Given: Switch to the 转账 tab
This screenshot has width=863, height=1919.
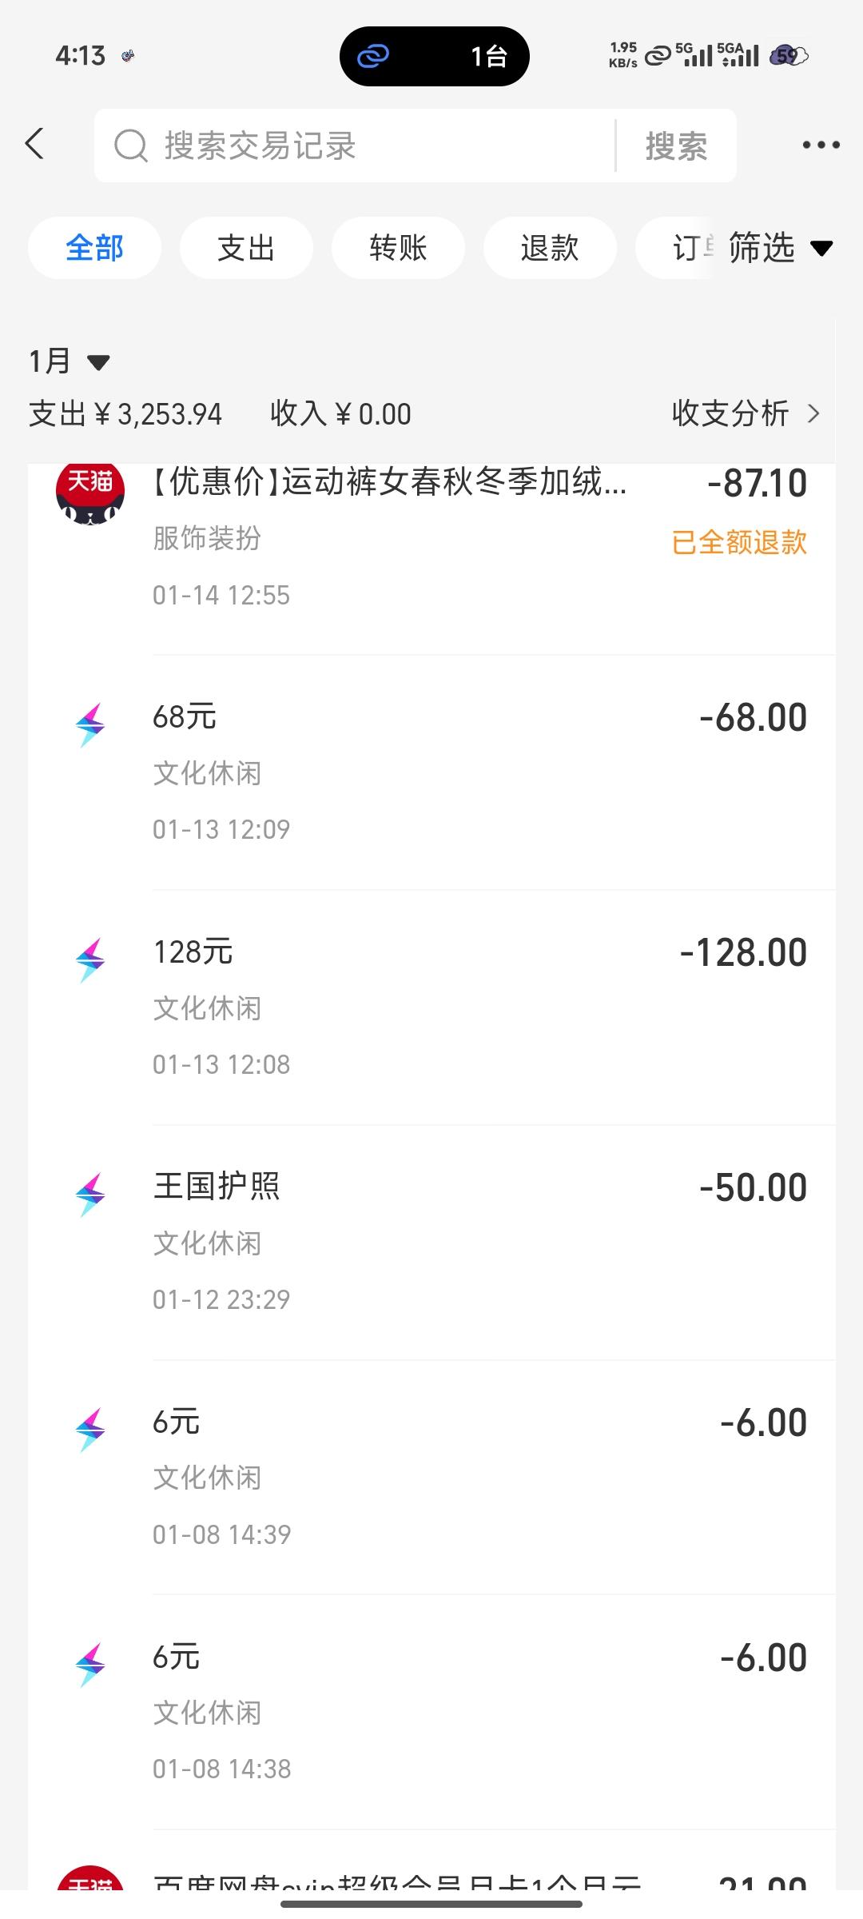Looking at the screenshot, I should (398, 248).
